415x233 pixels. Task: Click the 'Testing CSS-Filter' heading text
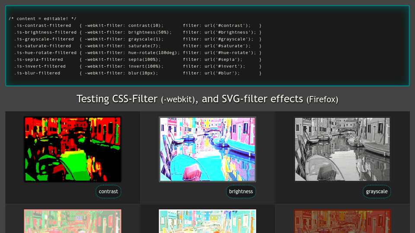117,99
